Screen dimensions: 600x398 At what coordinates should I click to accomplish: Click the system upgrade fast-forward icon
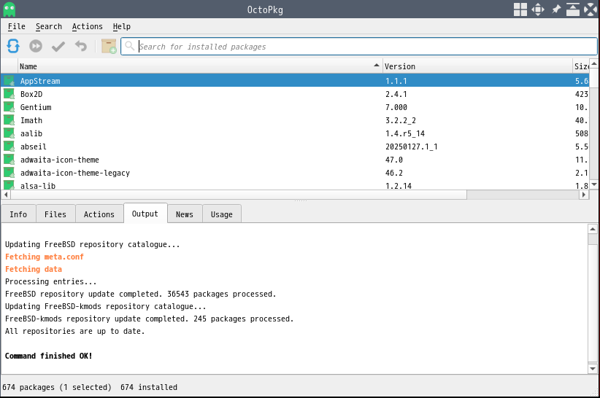pos(36,46)
